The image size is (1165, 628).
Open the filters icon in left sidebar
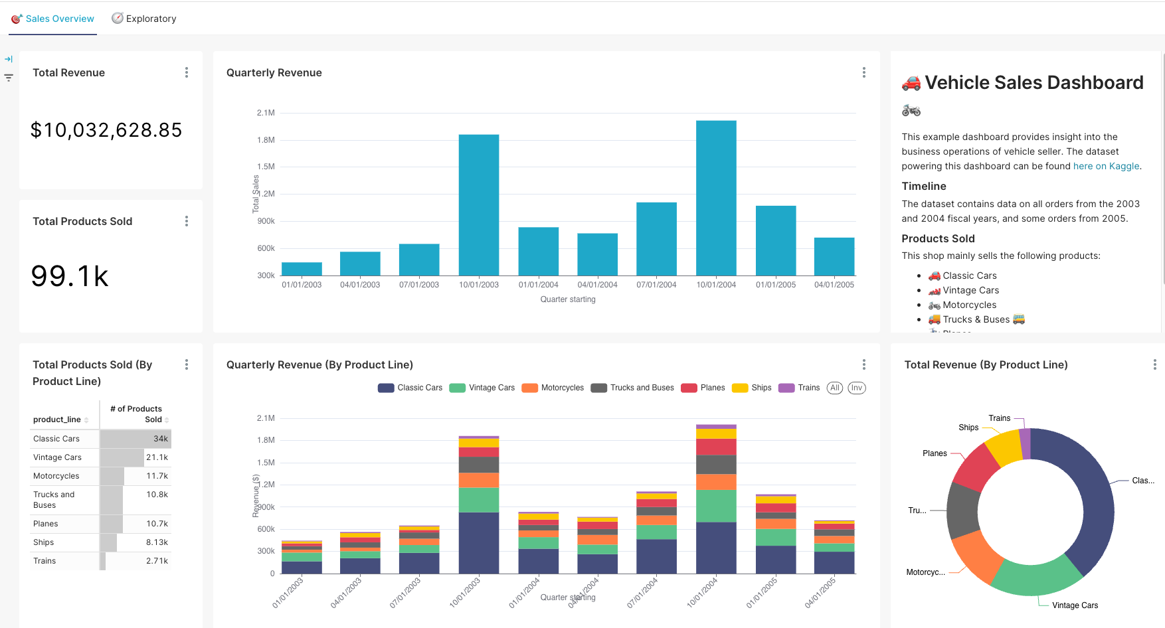tap(9, 78)
